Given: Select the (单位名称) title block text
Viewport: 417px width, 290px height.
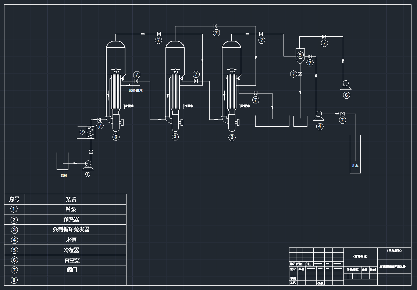Looking at the screenshot, I should [395, 250].
